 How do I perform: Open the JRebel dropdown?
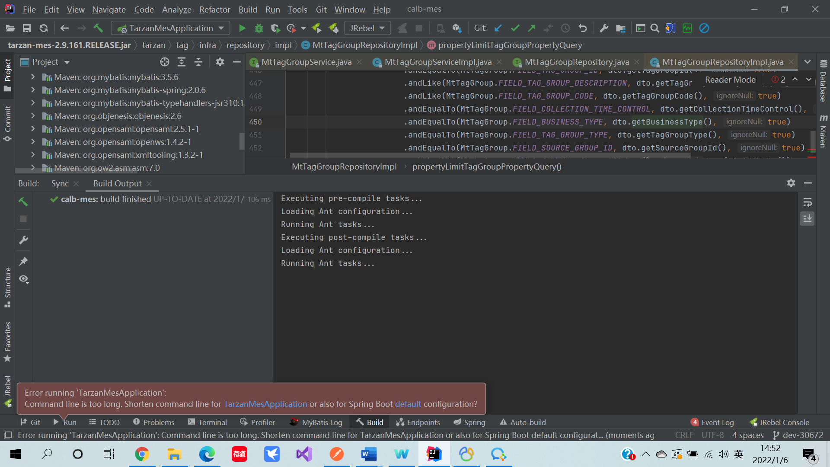pos(367,28)
